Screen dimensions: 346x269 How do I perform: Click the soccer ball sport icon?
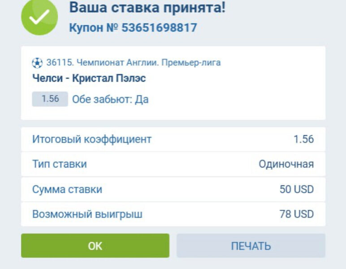point(37,62)
